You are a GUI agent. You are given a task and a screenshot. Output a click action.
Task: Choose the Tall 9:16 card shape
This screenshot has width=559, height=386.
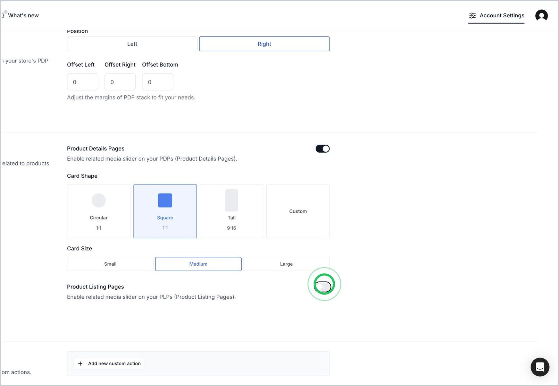pyautogui.click(x=232, y=211)
